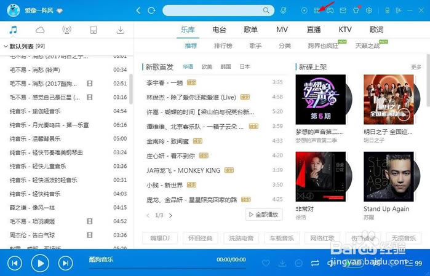
Task: Open the Stand Up Again album cover
Action: [389, 177]
